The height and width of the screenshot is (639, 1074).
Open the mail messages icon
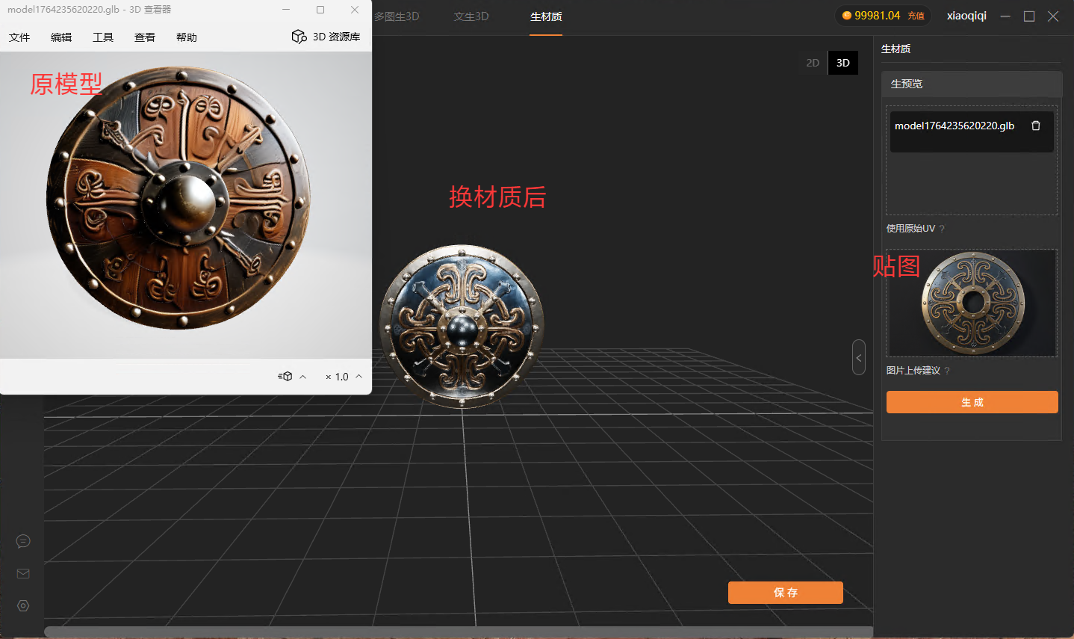(23, 573)
